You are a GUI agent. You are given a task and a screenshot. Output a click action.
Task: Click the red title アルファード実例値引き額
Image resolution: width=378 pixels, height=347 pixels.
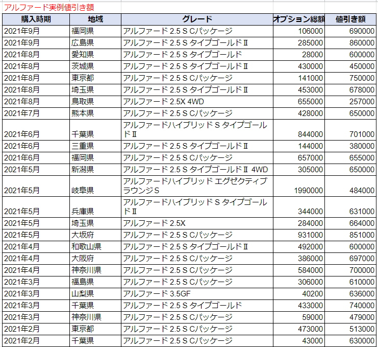pyautogui.click(x=49, y=8)
